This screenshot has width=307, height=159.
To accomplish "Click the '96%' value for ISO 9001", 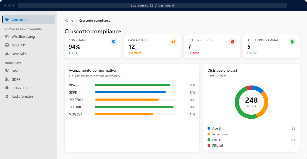I will tap(192, 107).
